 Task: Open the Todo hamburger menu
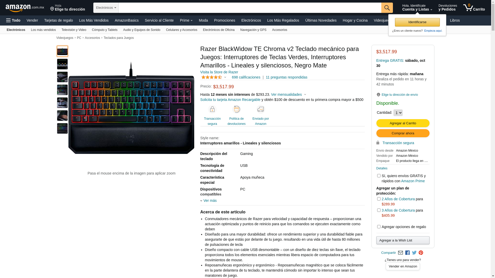click(13, 20)
